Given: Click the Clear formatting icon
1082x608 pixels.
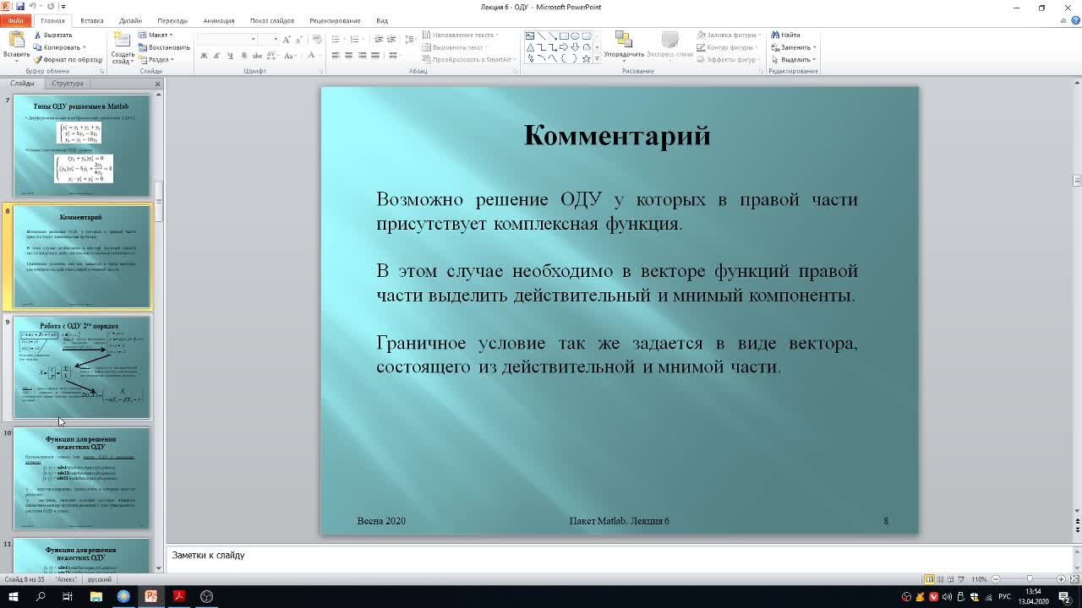Looking at the screenshot, I should [x=316, y=40].
